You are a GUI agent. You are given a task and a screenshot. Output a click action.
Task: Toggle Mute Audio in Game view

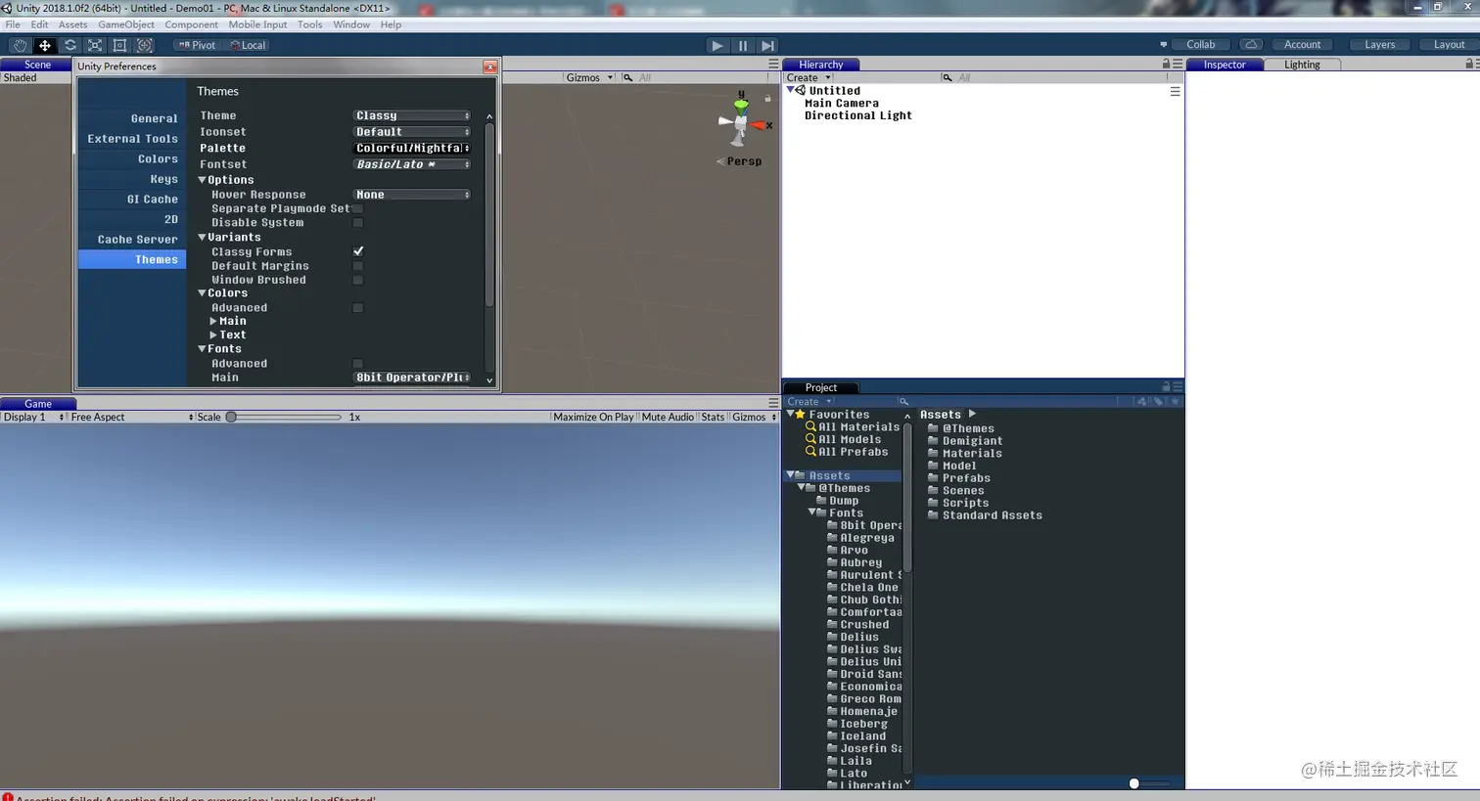point(668,417)
